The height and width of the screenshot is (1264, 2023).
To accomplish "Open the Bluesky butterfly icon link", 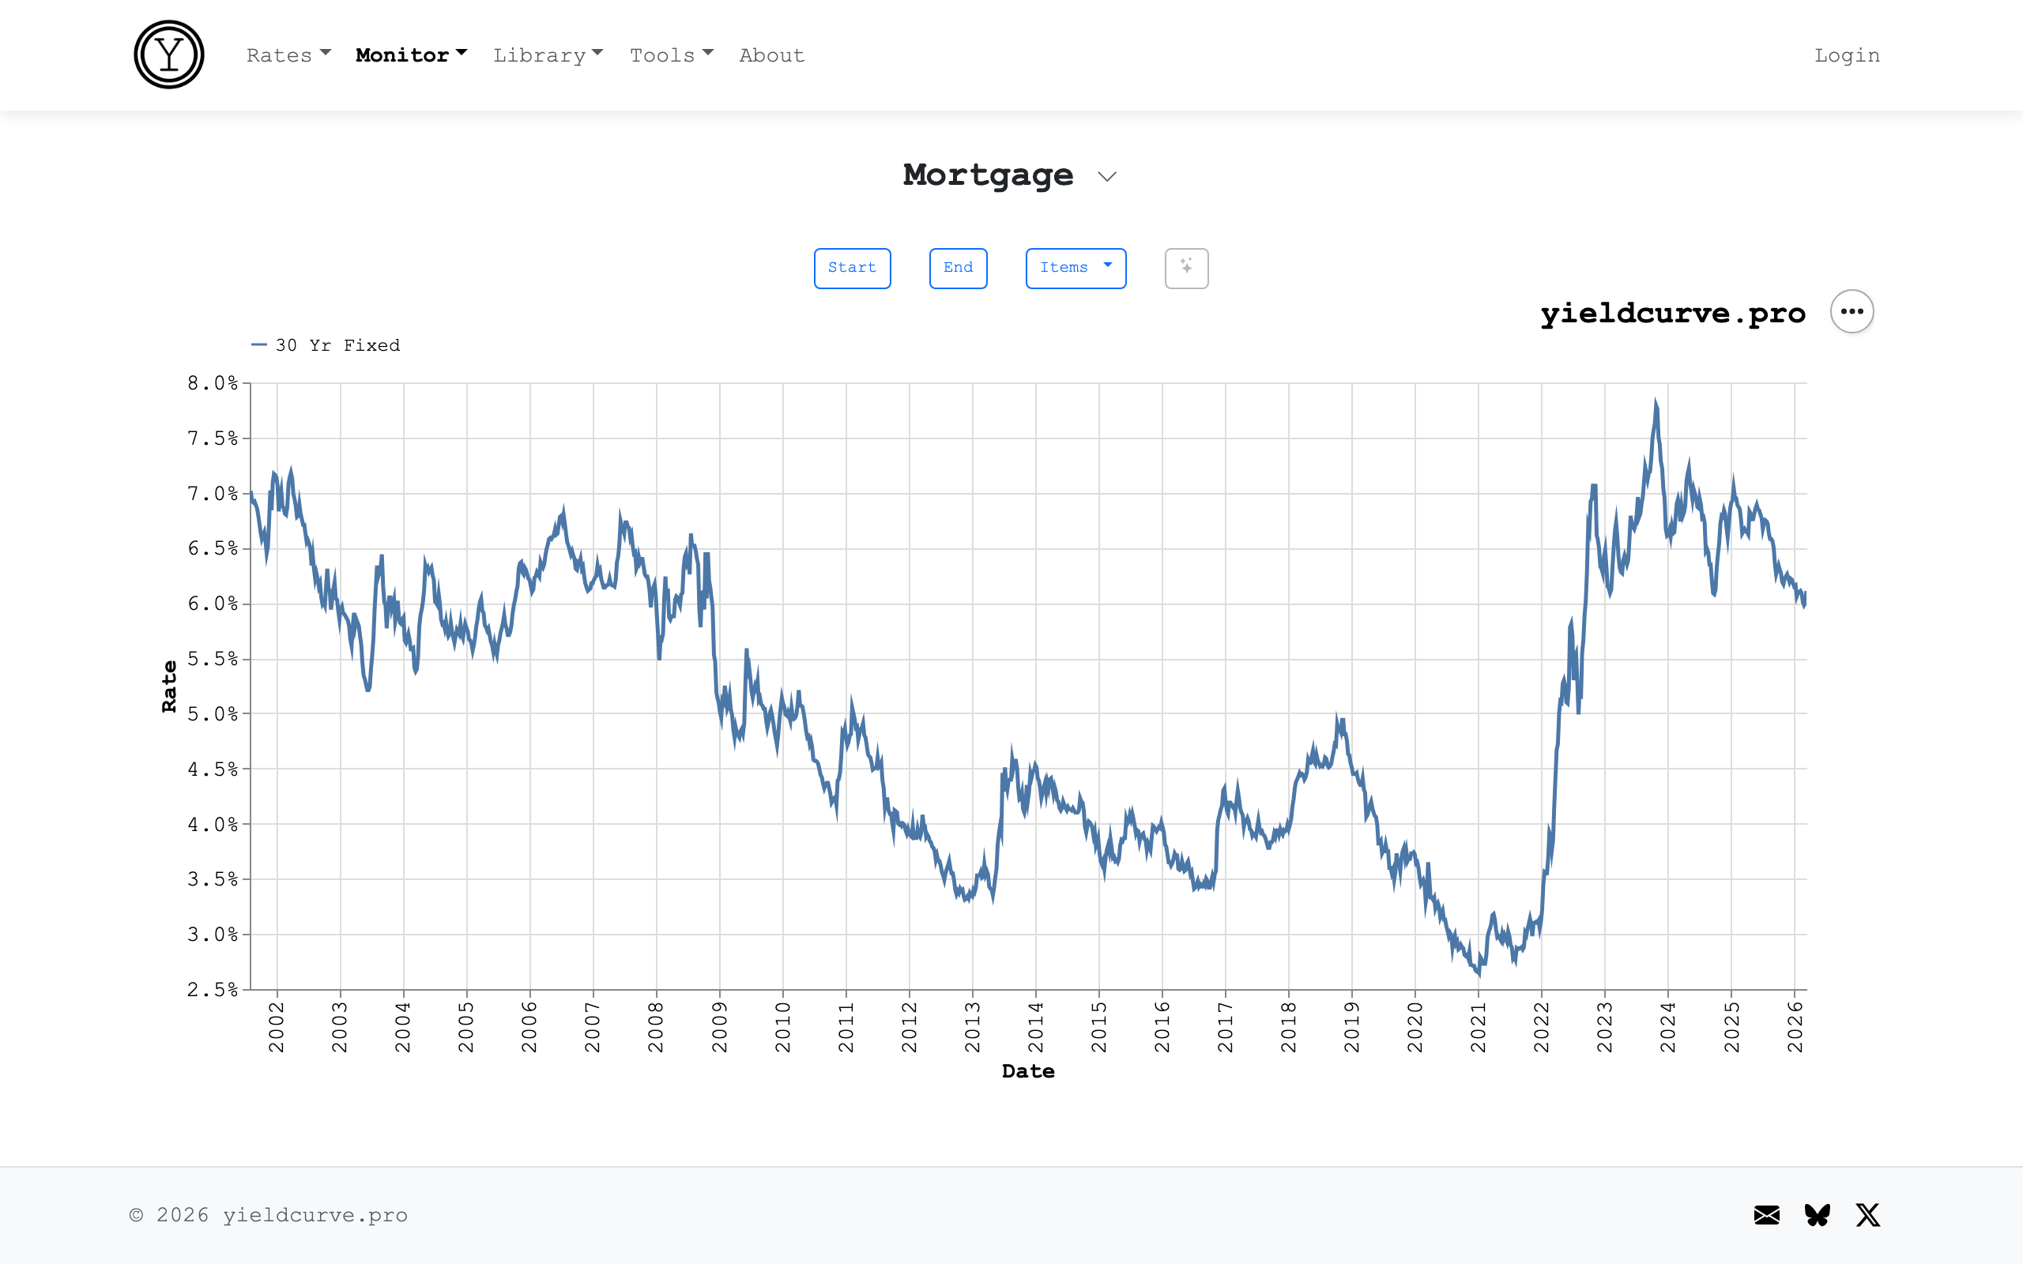I will click(x=1818, y=1215).
